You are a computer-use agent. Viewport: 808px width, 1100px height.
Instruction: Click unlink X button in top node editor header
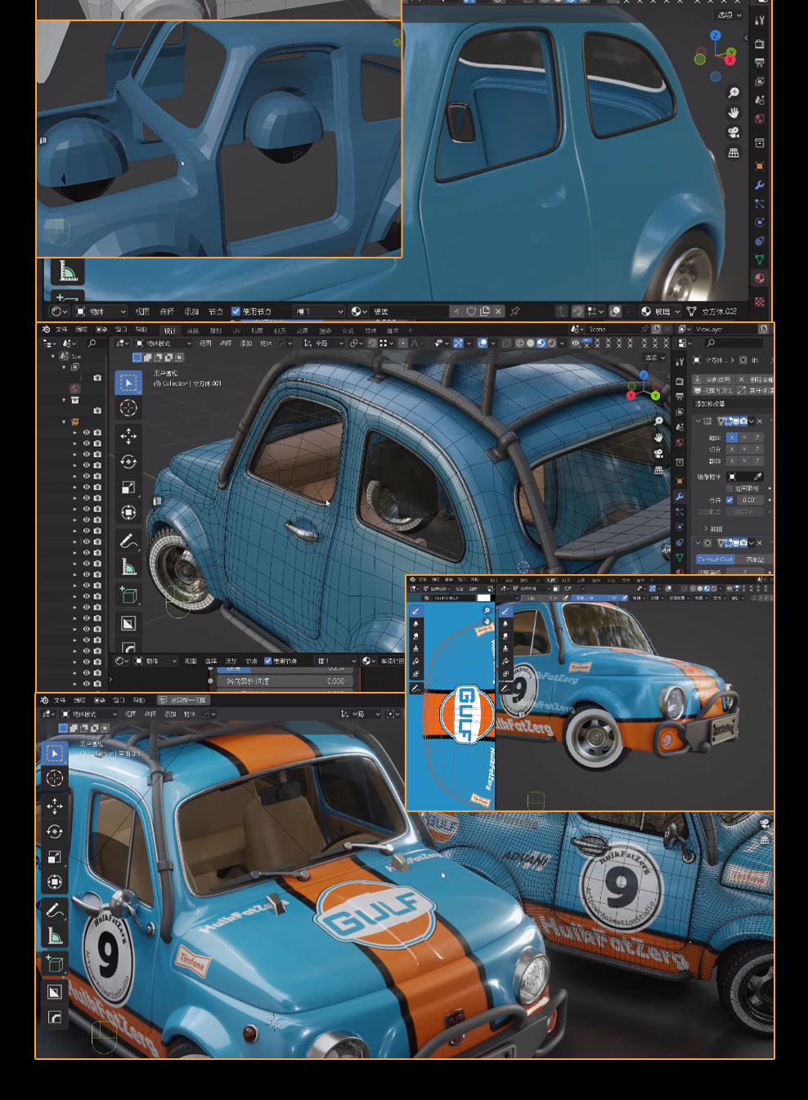coord(499,312)
